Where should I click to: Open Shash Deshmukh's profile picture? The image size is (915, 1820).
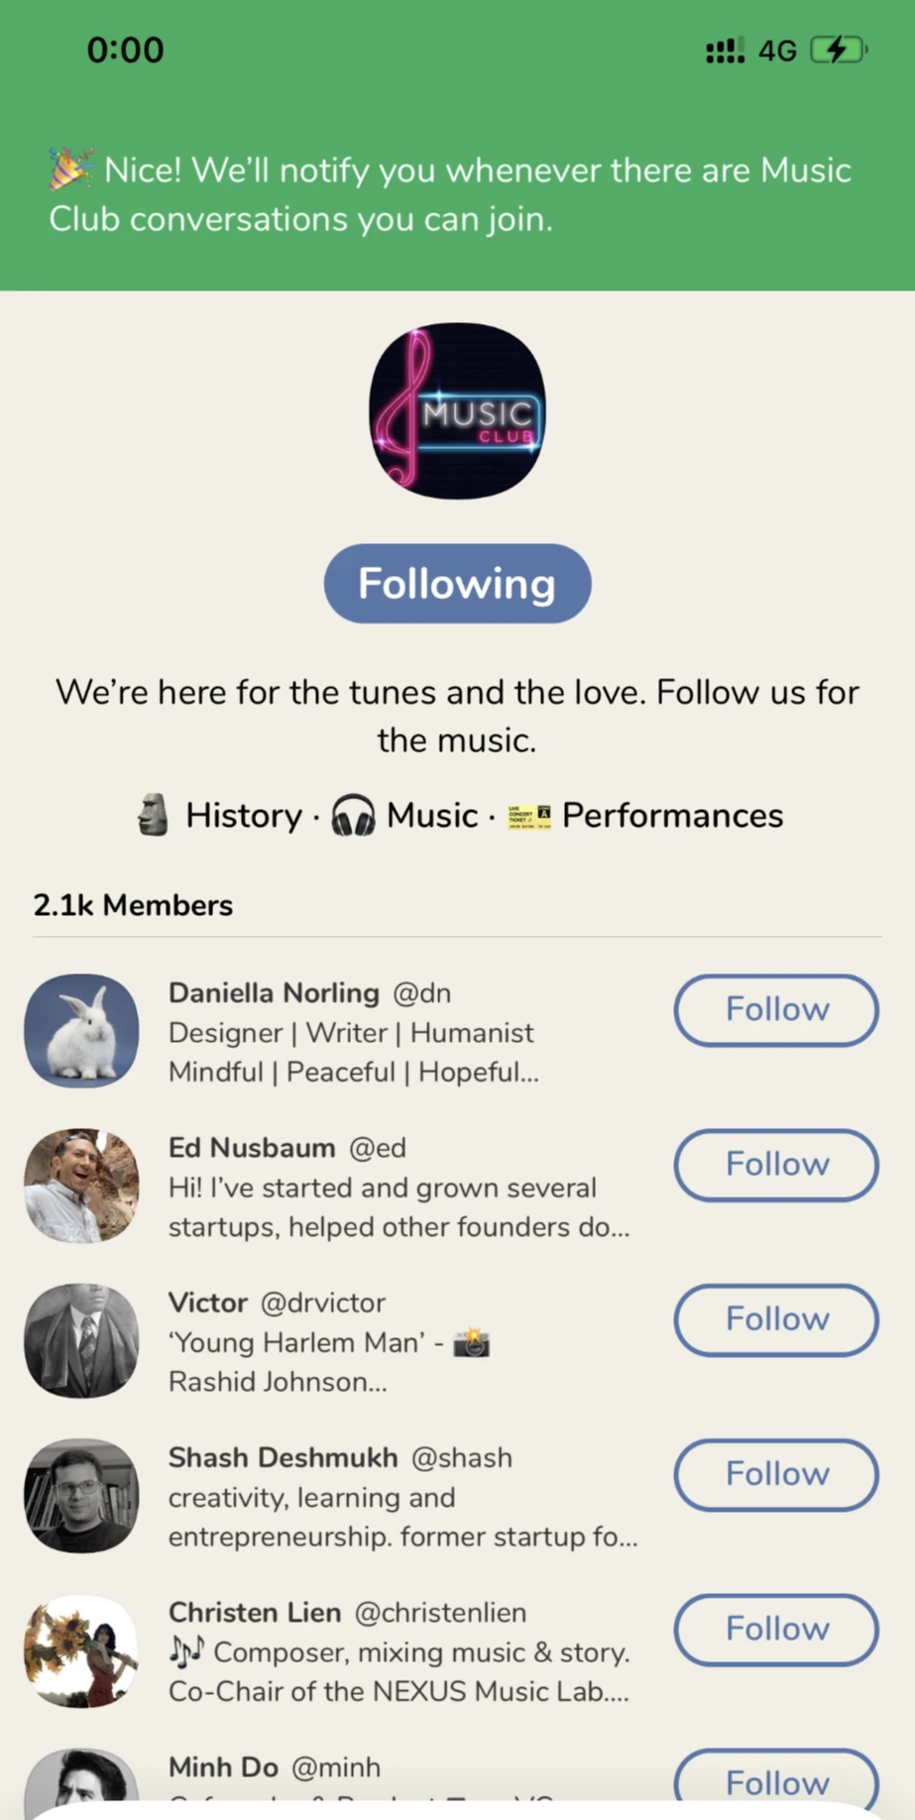tap(81, 1495)
